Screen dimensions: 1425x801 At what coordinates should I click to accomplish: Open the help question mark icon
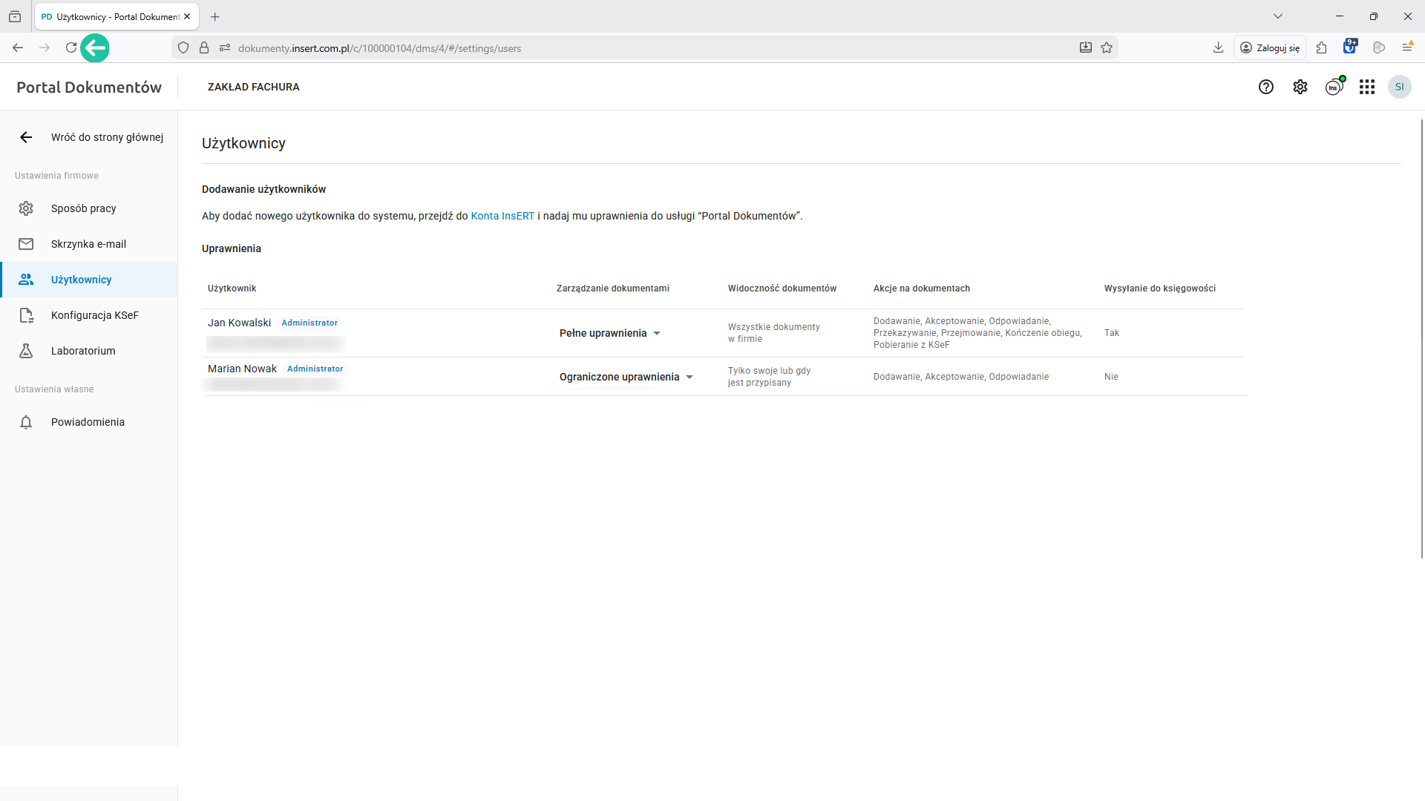(1266, 87)
